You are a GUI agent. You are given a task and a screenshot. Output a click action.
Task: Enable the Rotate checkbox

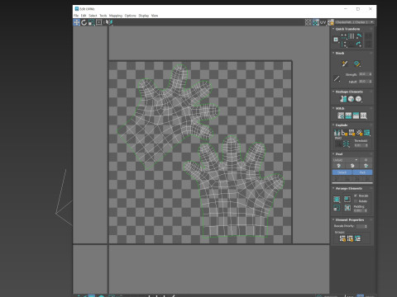(356, 201)
